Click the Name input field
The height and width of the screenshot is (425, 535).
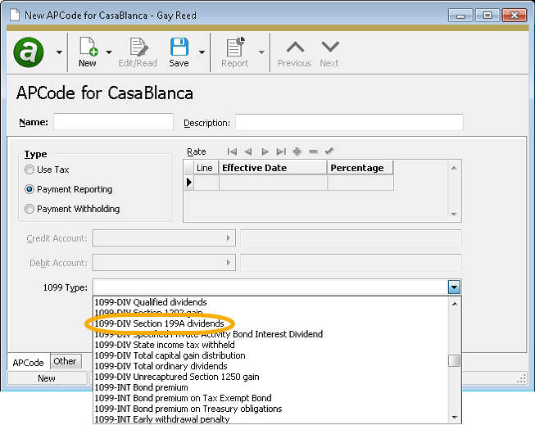click(113, 122)
